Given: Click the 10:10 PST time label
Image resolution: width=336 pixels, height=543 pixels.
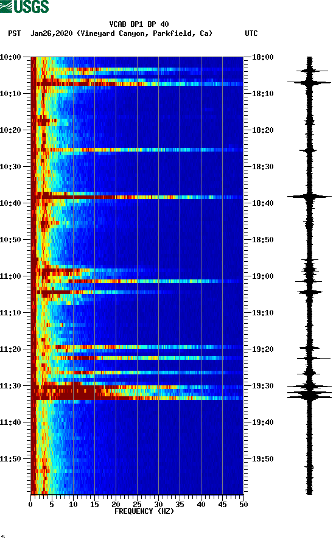Looking at the screenshot, I should tap(10, 94).
